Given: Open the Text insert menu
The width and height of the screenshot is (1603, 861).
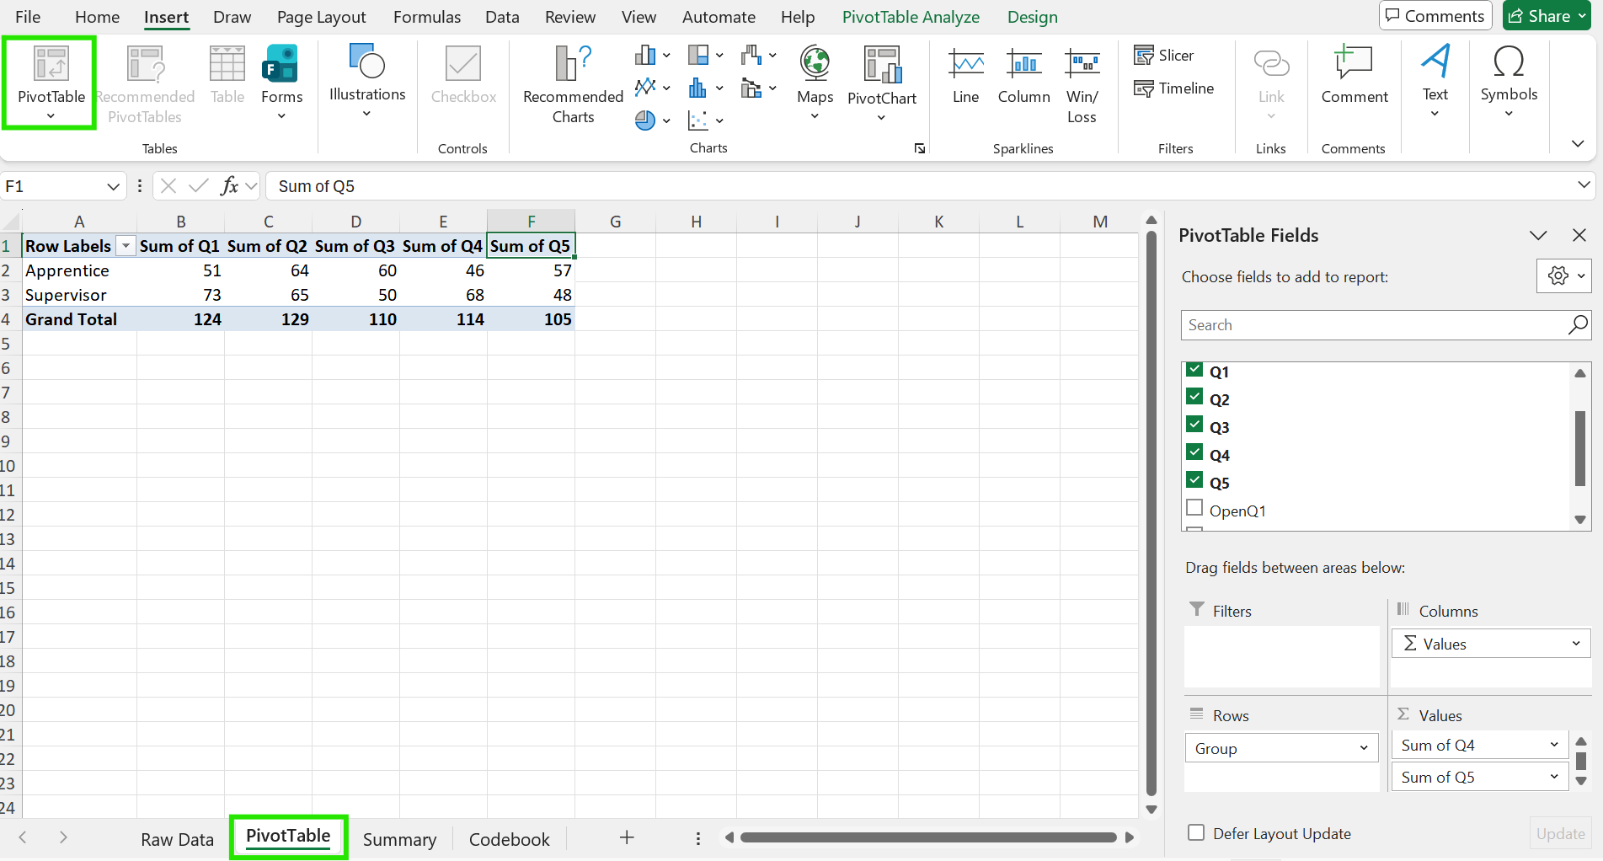Looking at the screenshot, I should pos(1435,80).
